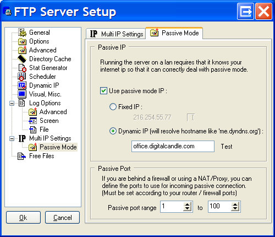The width and height of the screenshot is (275, 237).
Task: Confirm settings with the Ok button
Action: [x=23, y=218]
